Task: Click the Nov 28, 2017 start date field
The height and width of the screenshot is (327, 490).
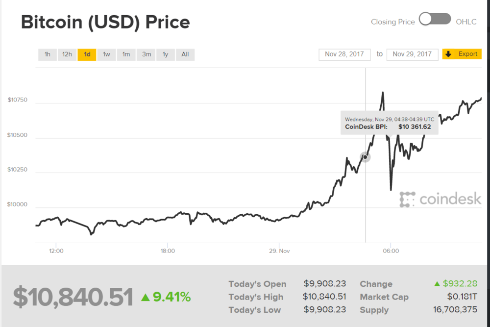Action: 344,54
